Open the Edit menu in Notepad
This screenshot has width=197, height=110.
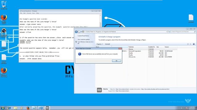[x=24, y=13]
